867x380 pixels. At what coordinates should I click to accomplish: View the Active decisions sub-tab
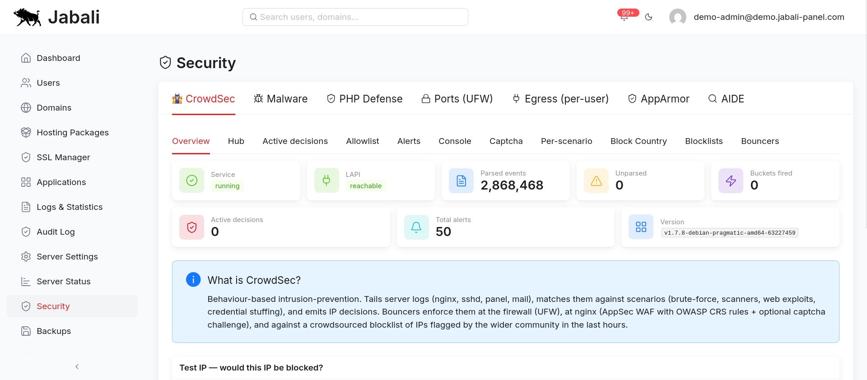[x=295, y=141]
